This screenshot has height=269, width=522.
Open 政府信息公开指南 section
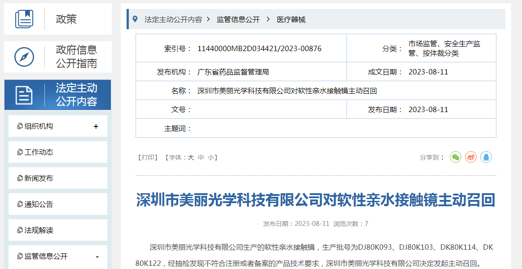pyautogui.click(x=58, y=57)
